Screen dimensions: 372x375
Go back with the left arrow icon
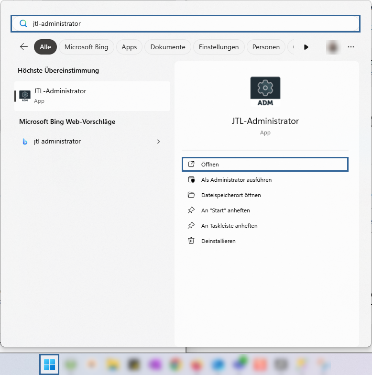[x=24, y=47]
